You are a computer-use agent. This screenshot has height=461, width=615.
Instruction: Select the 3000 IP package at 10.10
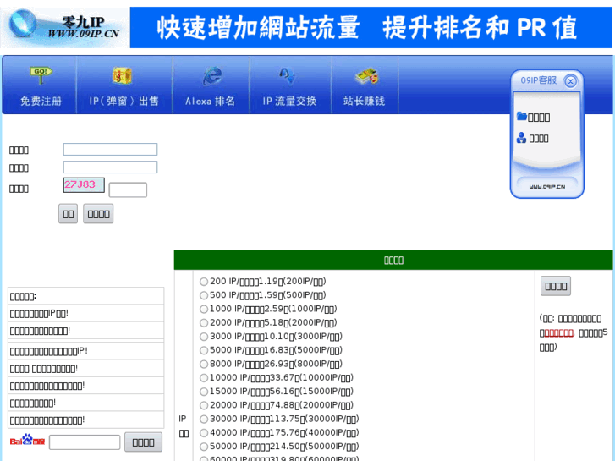pyautogui.click(x=204, y=337)
